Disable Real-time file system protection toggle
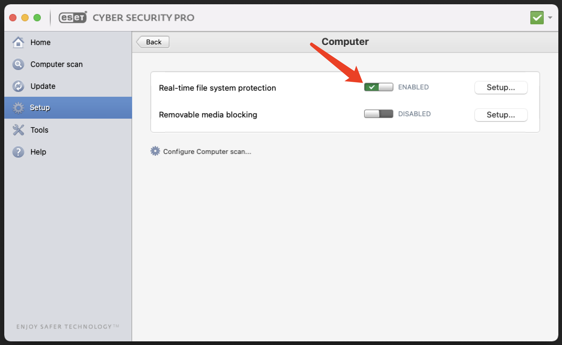Image resolution: width=562 pixels, height=345 pixels. 378,87
